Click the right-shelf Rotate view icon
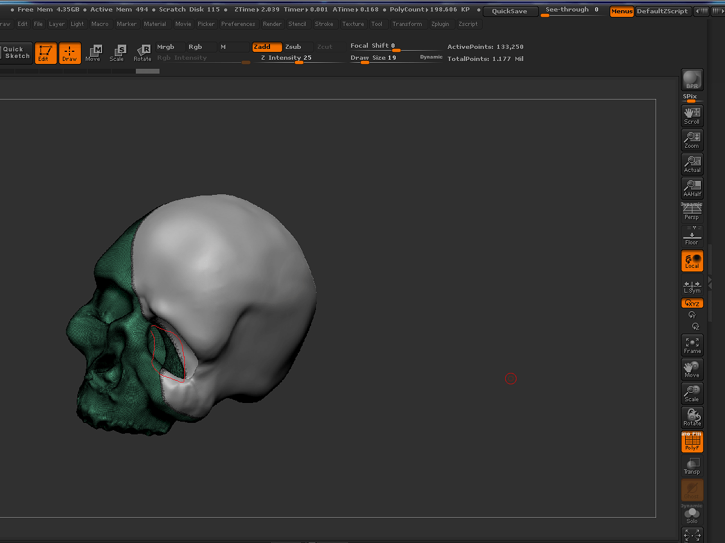The width and height of the screenshot is (725, 543). [692, 418]
